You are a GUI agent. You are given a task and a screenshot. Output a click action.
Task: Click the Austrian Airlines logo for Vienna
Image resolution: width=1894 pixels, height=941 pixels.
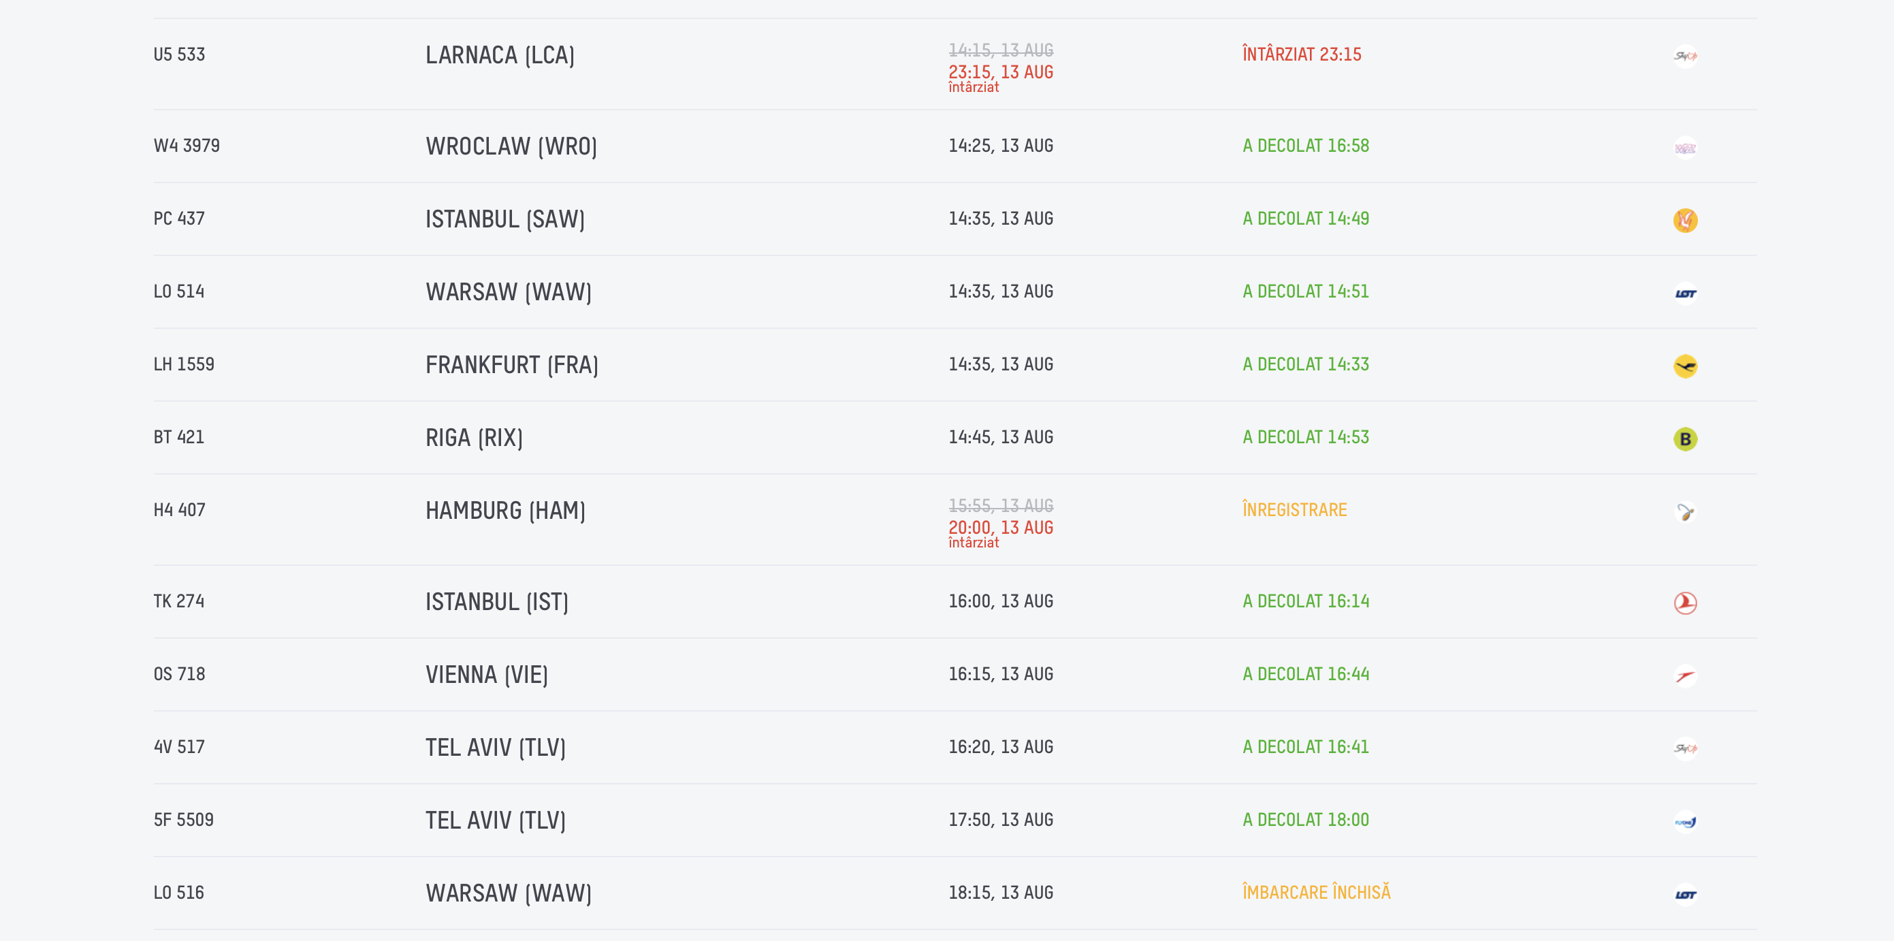1685,675
